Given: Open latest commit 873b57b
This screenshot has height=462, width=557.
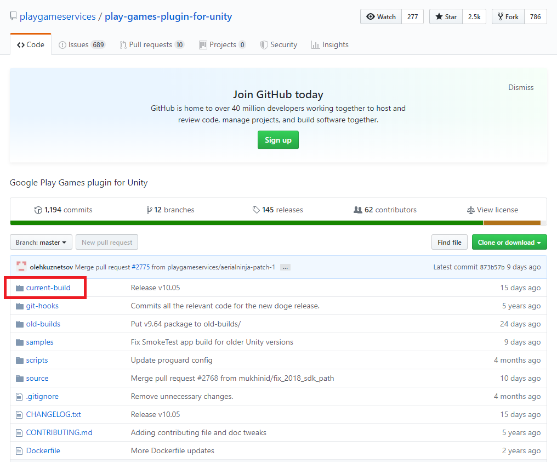Looking at the screenshot, I should 492,267.
